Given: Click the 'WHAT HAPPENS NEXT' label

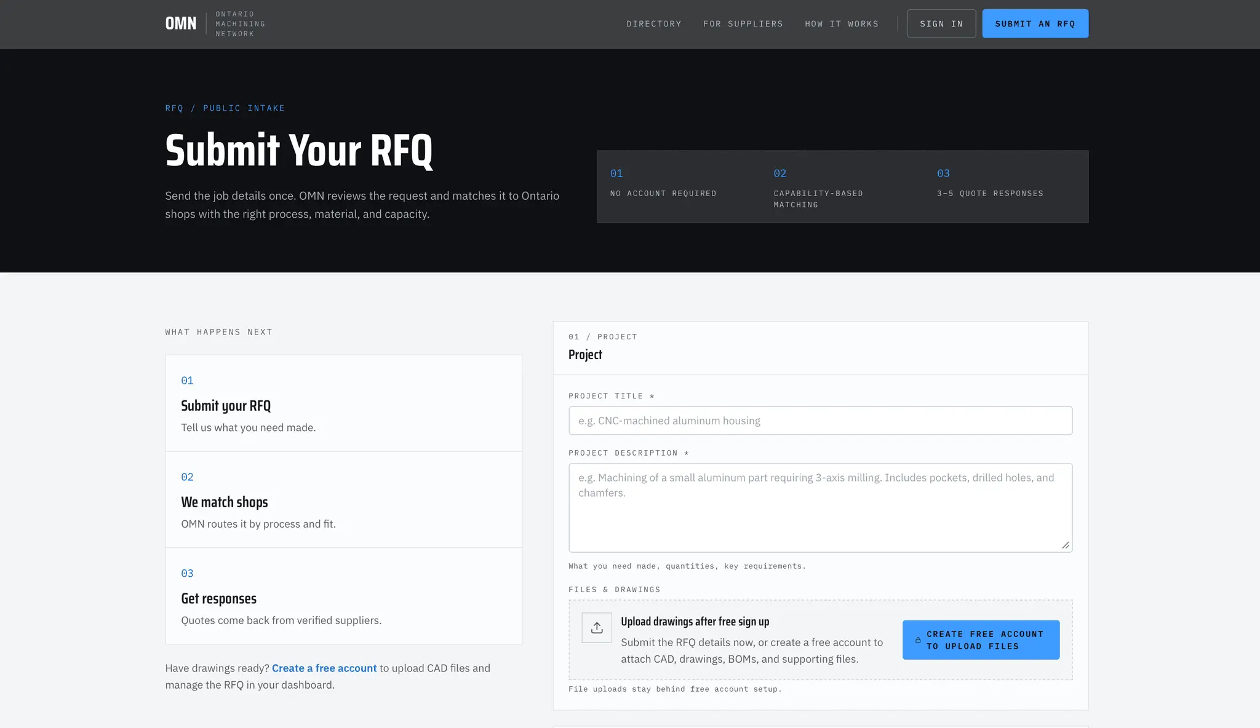Looking at the screenshot, I should click(x=218, y=332).
